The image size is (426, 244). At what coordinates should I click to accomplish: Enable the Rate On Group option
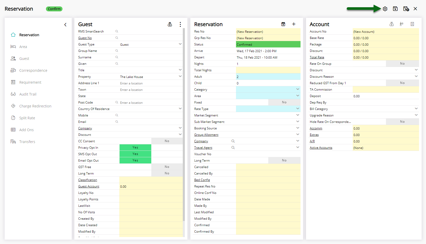tap(402, 63)
